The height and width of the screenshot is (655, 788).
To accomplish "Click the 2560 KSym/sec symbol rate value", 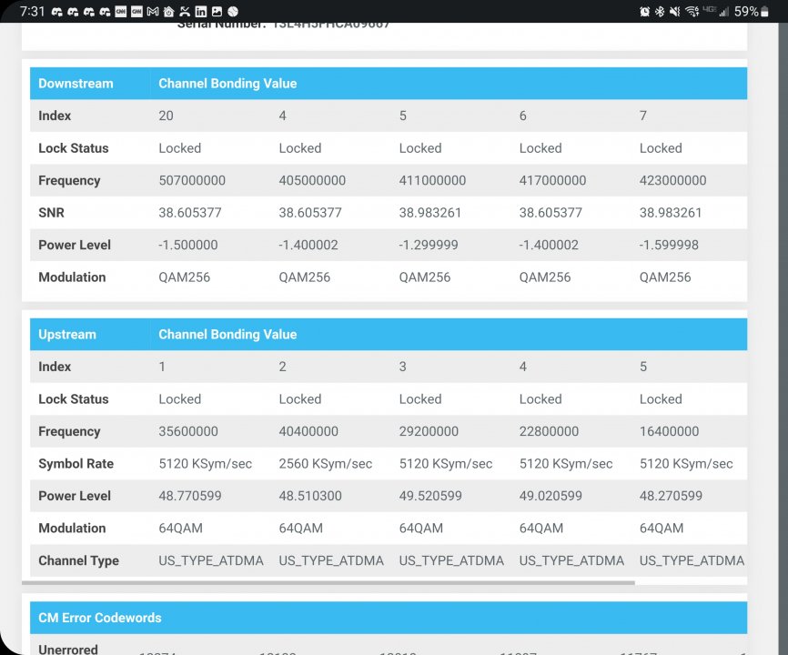I will coord(325,464).
